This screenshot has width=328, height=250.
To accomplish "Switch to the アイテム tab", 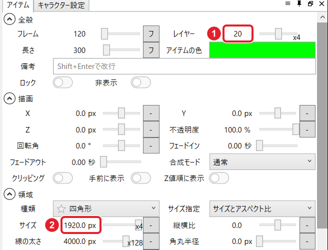I will coord(18,5).
